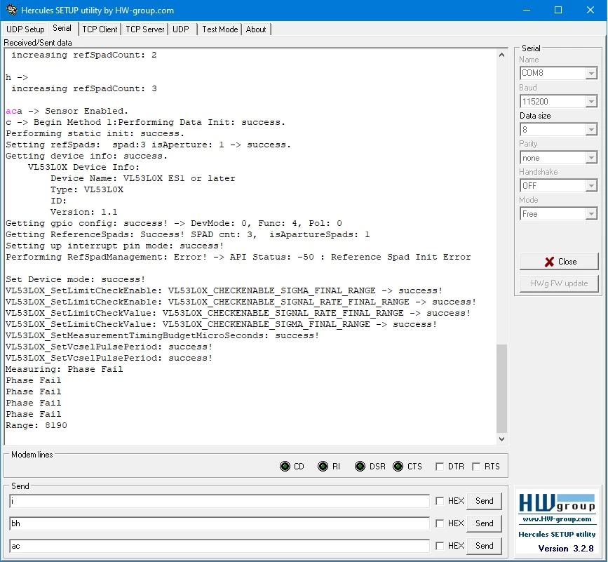Click the DSR modem line indicator LED
Screen dimensions: 608x562
(x=360, y=466)
